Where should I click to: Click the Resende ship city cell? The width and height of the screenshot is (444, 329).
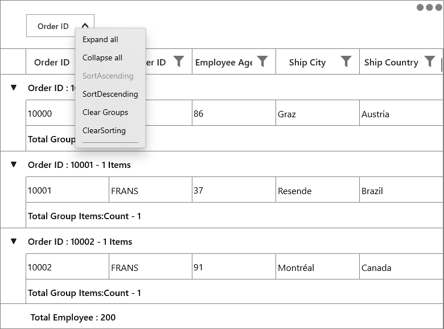pos(318,190)
